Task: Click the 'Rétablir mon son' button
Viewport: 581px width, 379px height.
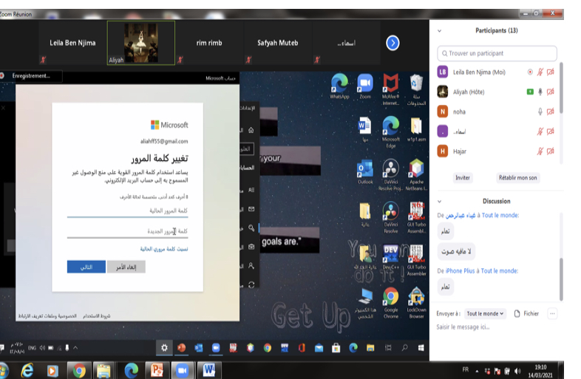Action: tap(517, 177)
